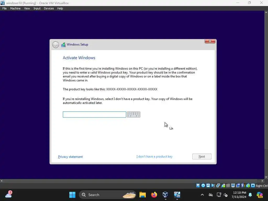
Task: Click the hard disk activity status icon
Action: 198,186
